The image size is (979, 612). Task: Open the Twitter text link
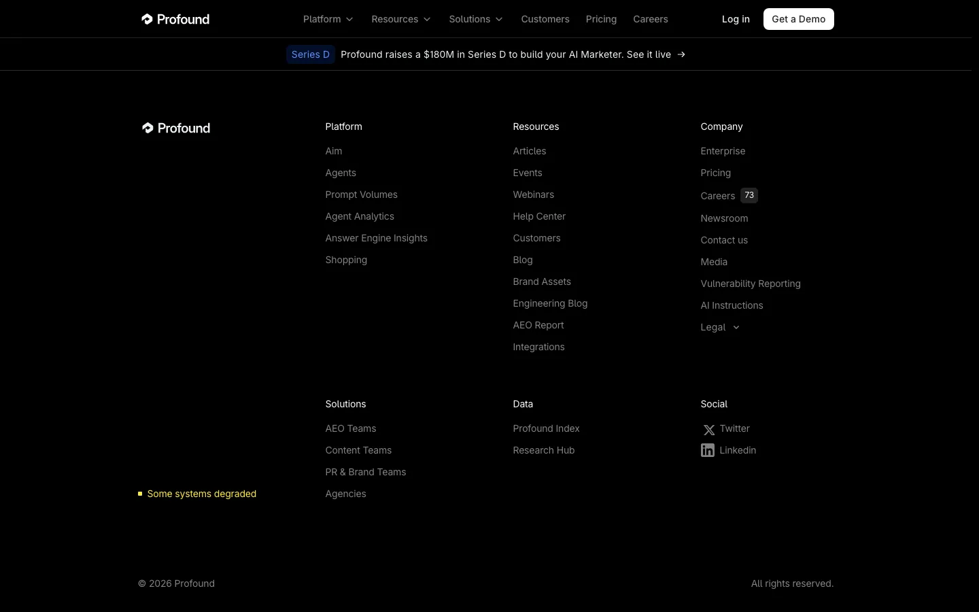[x=735, y=428]
